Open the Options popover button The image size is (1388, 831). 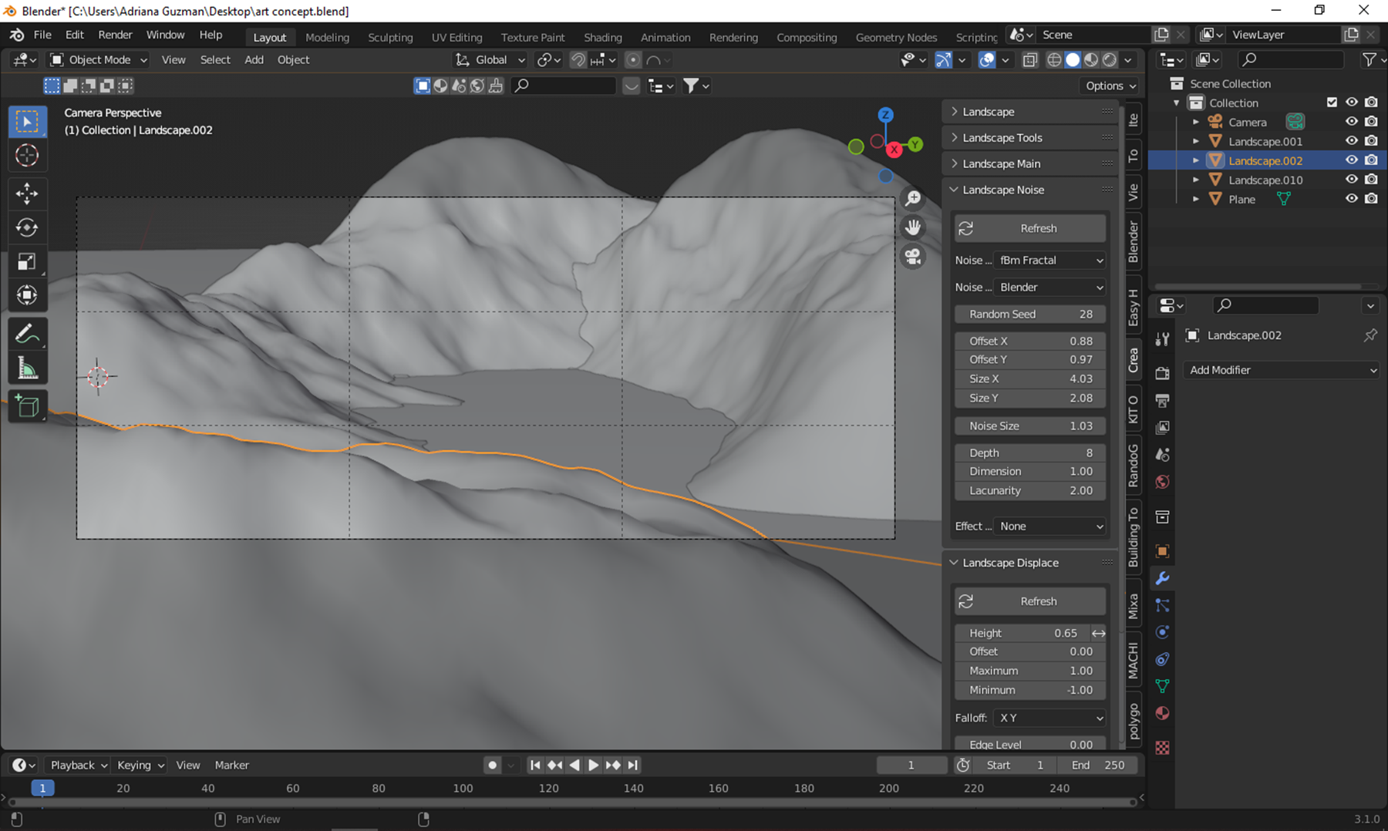click(1110, 86)
